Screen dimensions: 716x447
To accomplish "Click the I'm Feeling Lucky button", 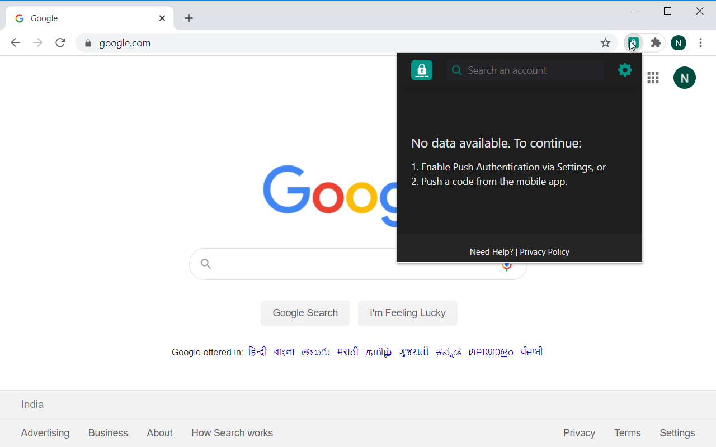I will 408,313.
